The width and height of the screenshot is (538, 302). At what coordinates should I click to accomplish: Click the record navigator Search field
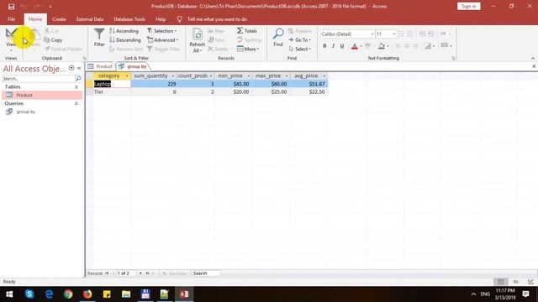point(206,273)
